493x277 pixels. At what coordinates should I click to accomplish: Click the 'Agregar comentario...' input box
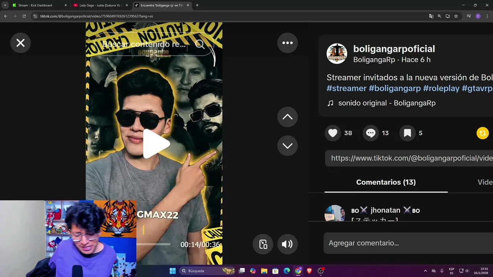click(408, 243)
